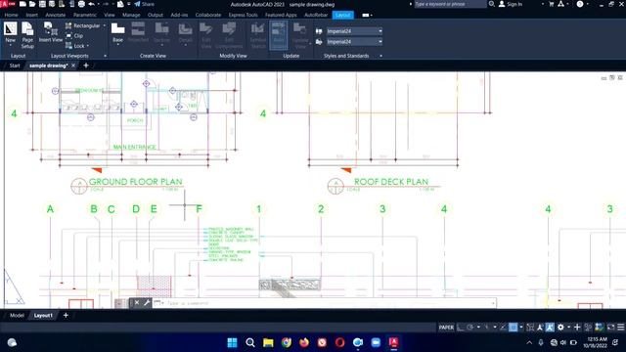Click the Save quick access icon
The width and height of the screenshot is (626, 352).
coord(42,4)
